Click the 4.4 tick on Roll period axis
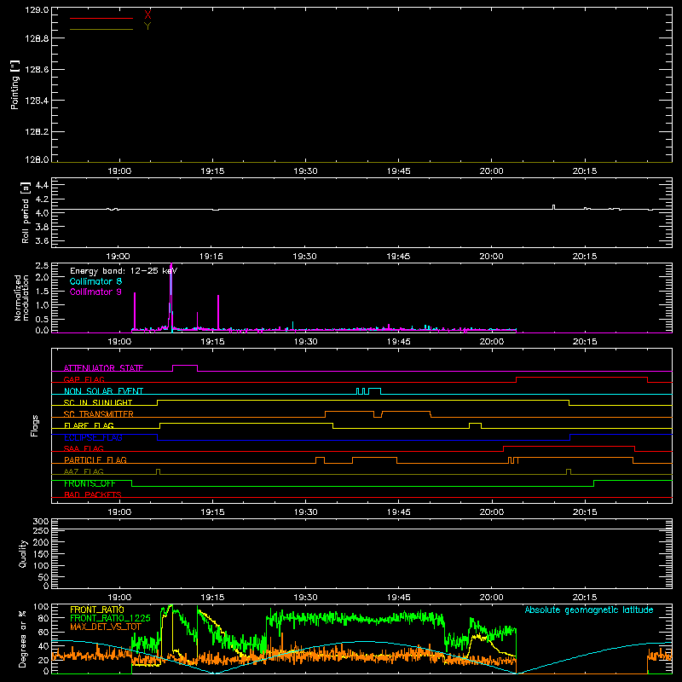This screenshot has height=682, width=682. click(42, 185)
